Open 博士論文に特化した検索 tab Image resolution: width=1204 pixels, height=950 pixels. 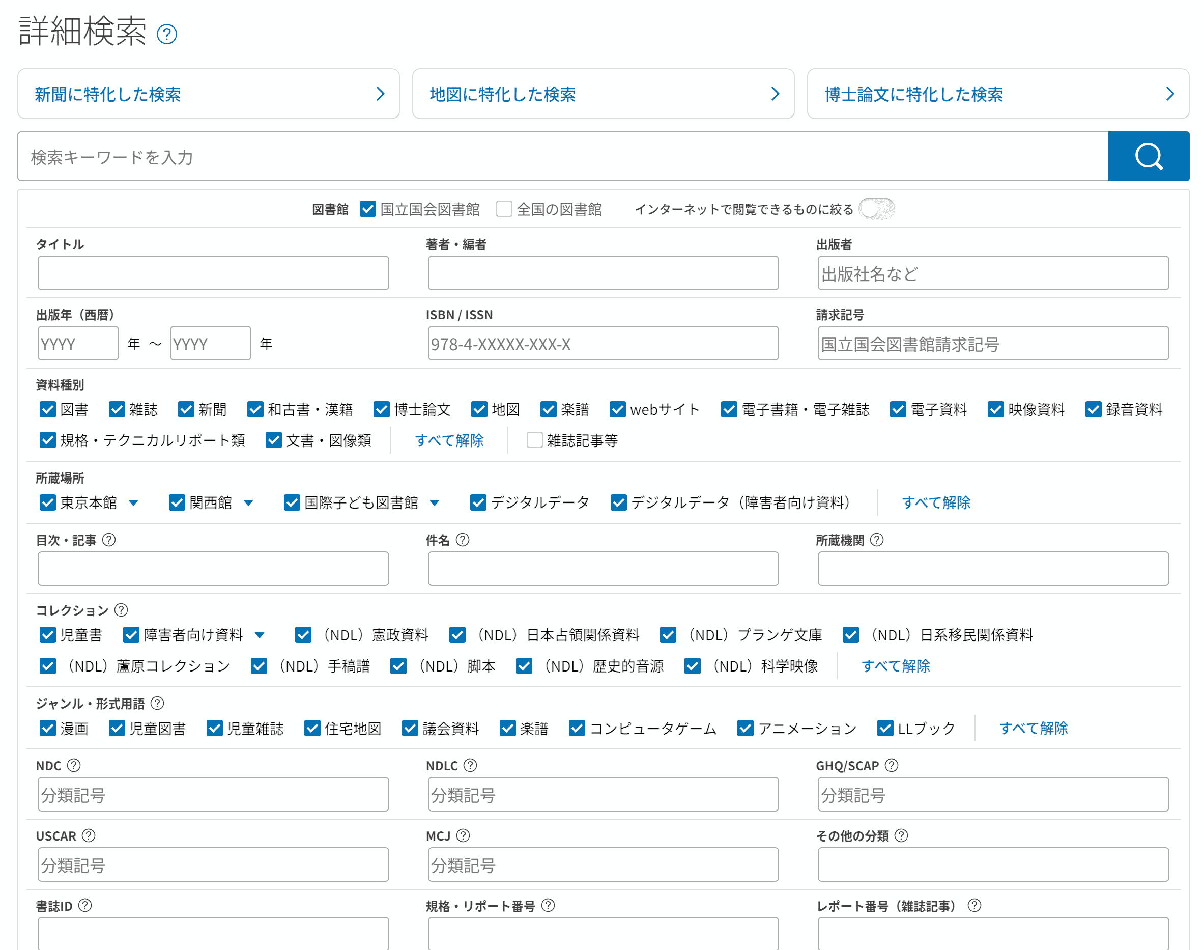click(997, 94)
